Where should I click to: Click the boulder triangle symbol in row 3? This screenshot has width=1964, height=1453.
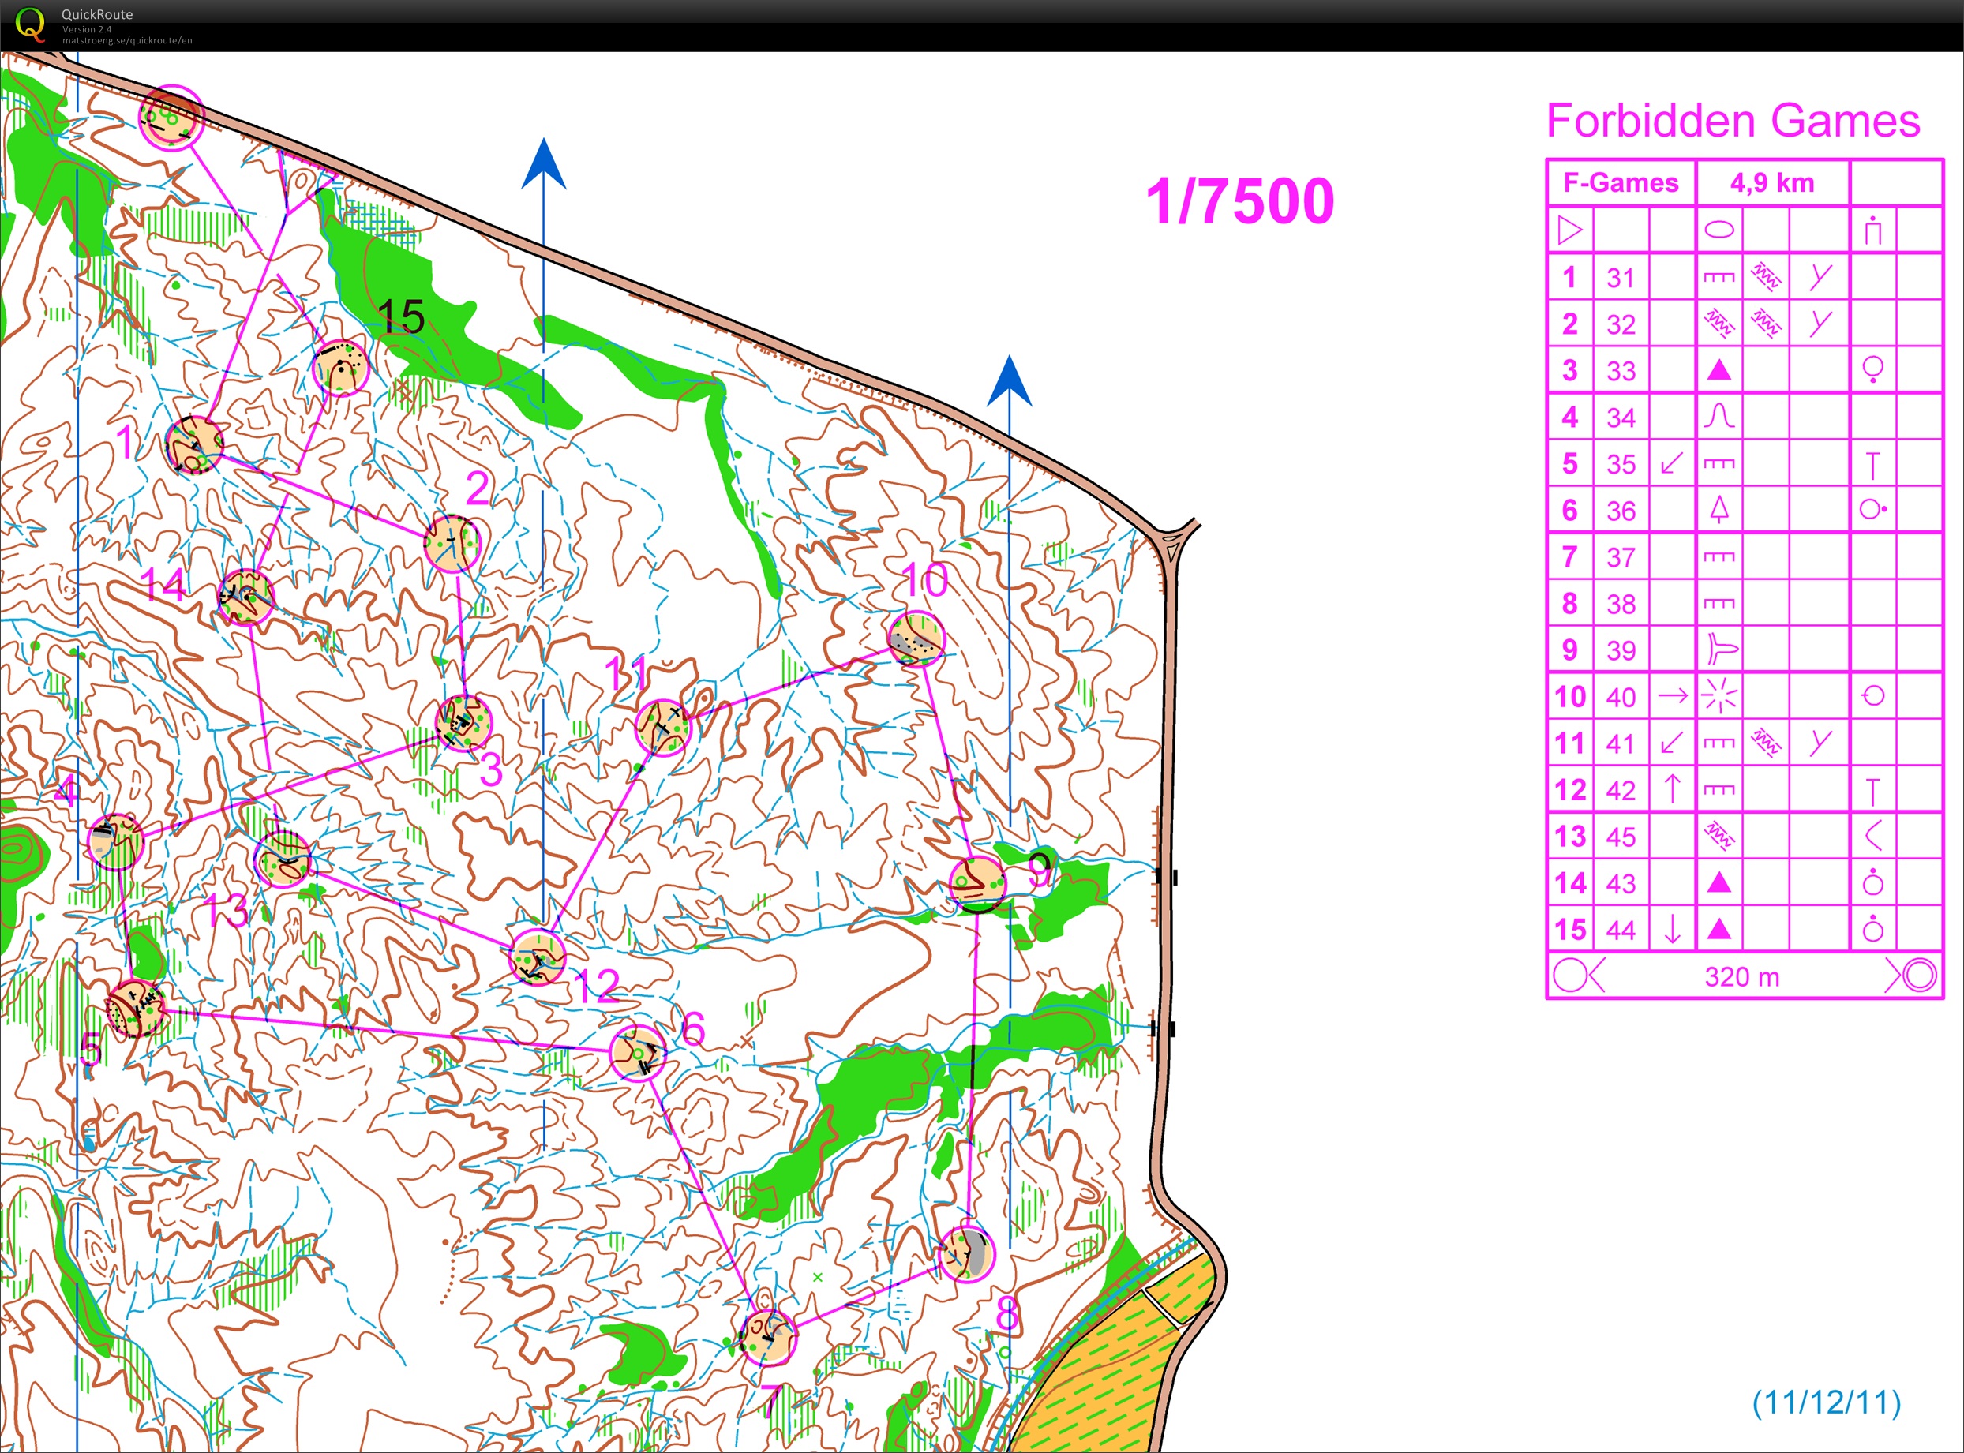(1718, 370)
